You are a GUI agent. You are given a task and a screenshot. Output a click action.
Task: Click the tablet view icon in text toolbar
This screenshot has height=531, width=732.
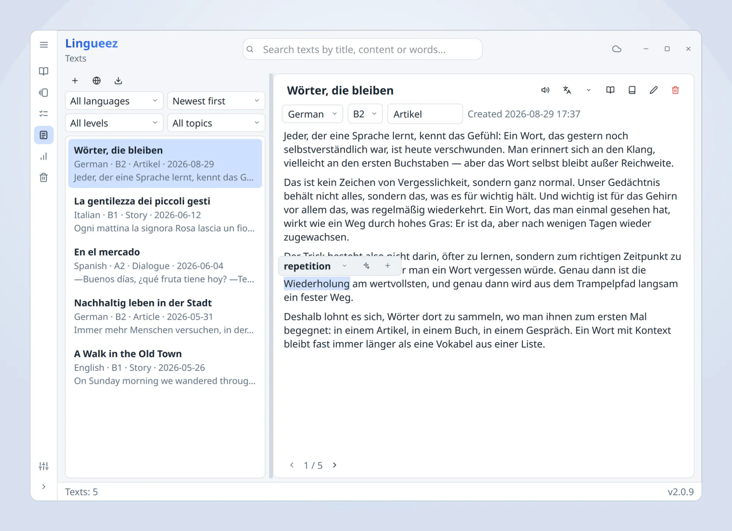pos(632,90)
